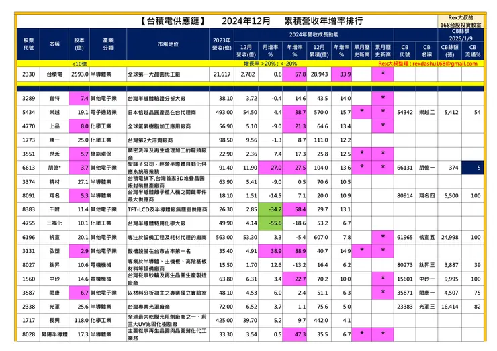Click the 24,998 CB balance cell
497x351 pixels.
click(x=449, y=238)
